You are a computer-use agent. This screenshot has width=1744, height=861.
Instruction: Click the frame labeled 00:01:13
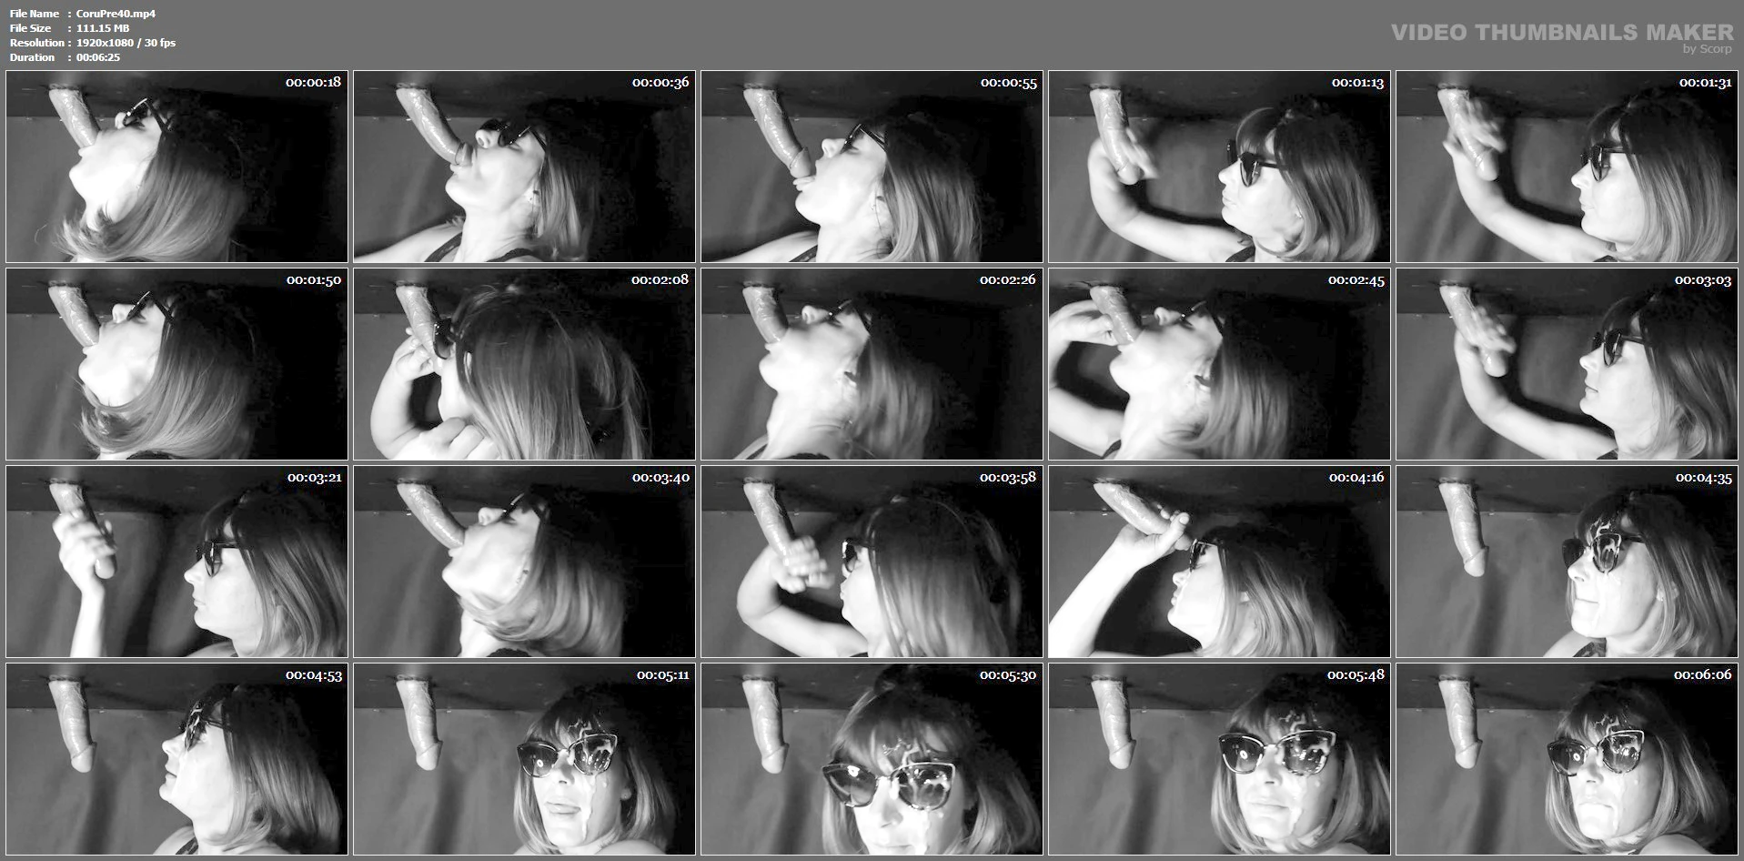1219,167
